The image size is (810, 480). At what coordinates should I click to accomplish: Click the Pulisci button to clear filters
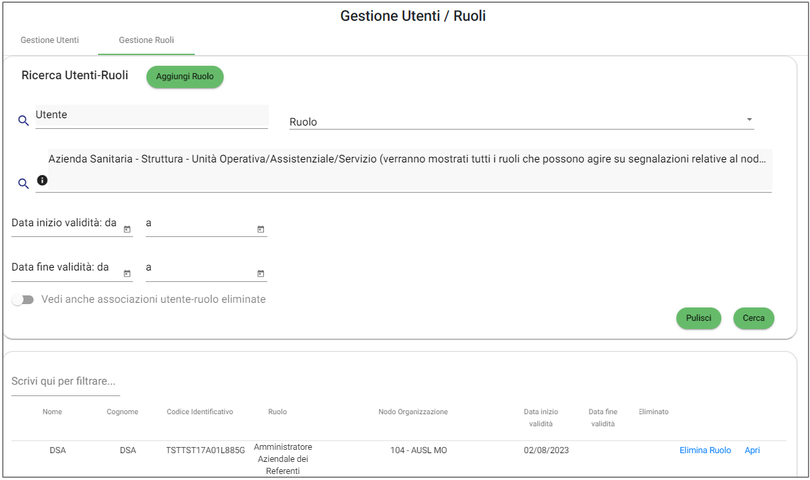click(699, 318)
